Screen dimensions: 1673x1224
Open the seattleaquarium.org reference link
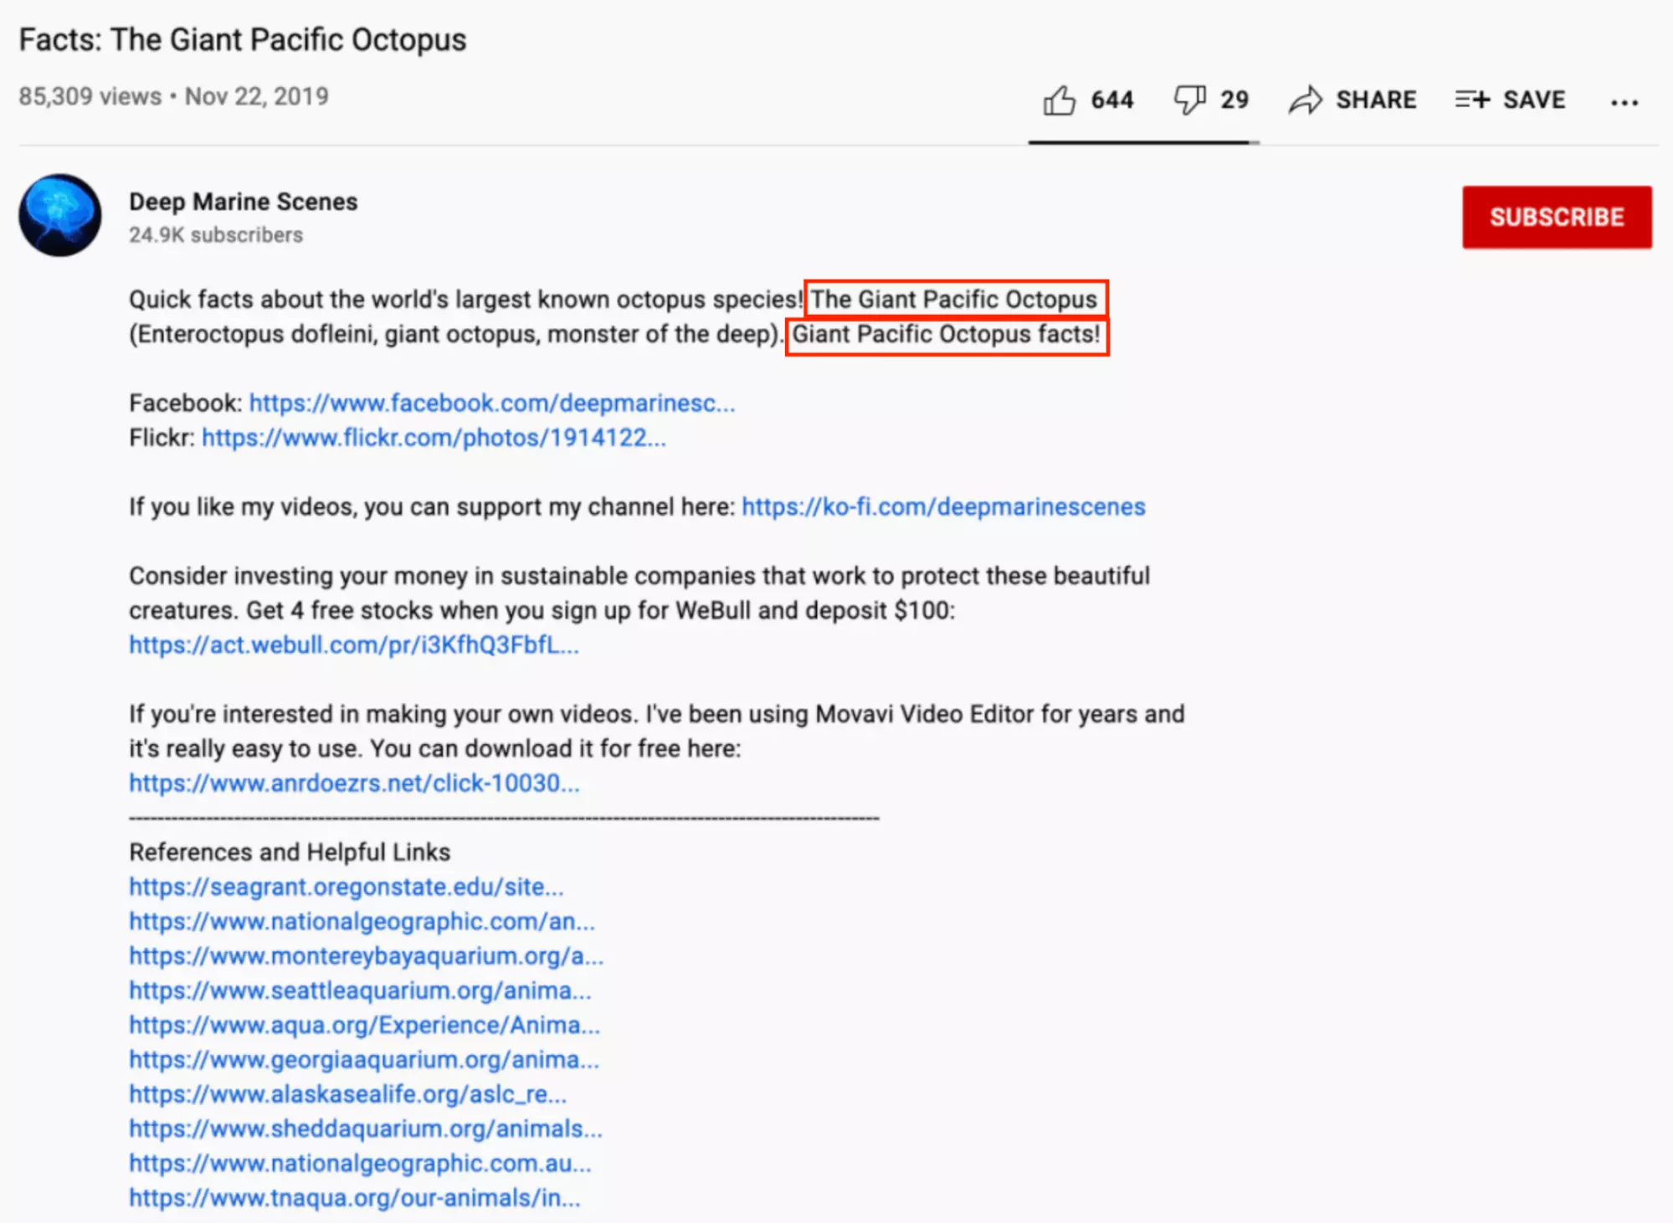[360, 991]
